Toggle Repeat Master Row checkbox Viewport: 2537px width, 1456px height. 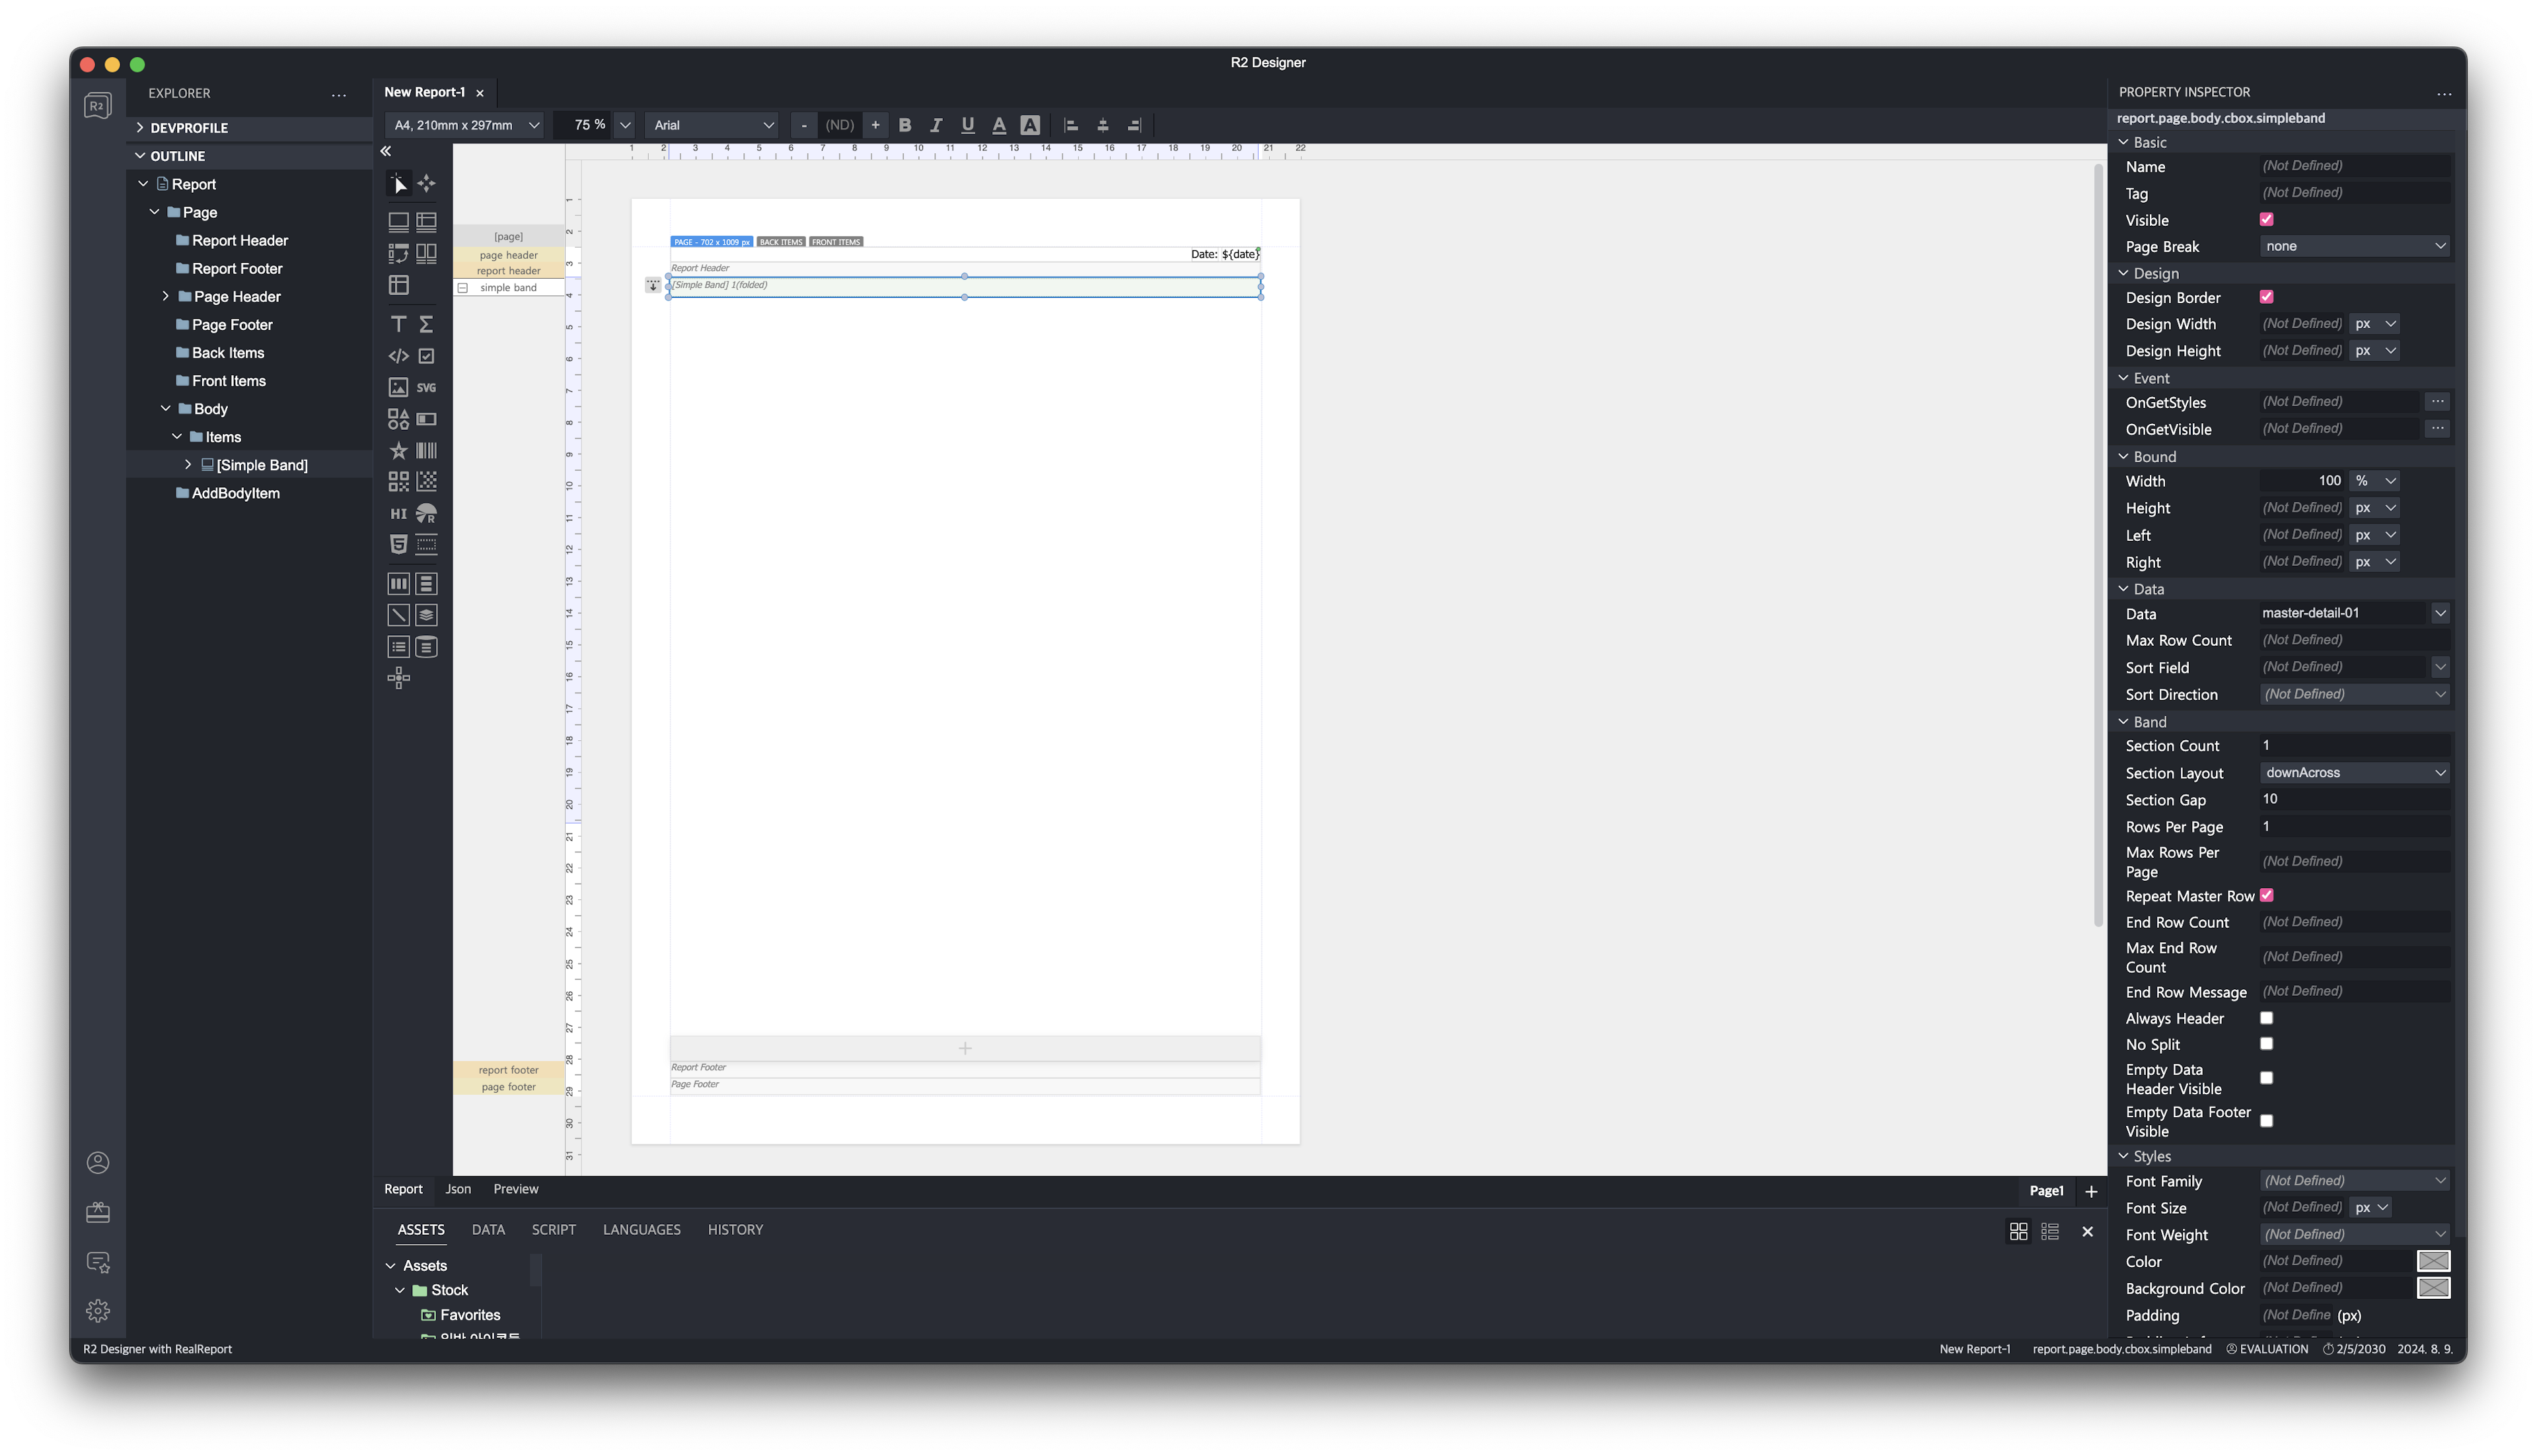[x=2267, y=893]
